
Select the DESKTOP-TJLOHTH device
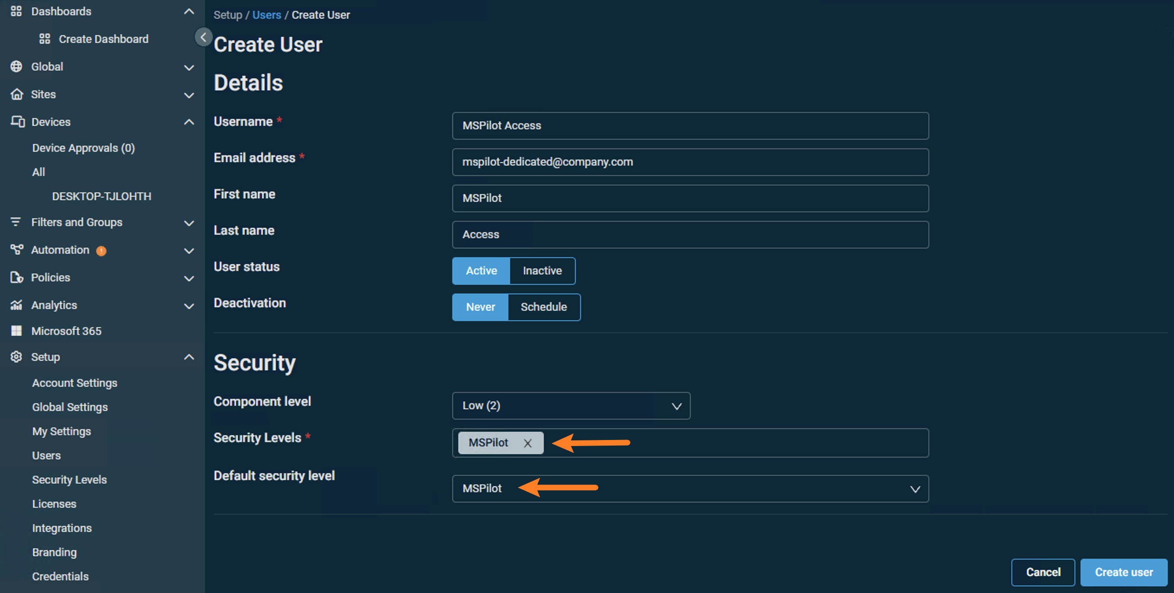[x=102, y=197]
